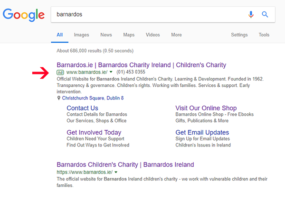Follow the Visit Our Online Shop link
Screen dimensions: 285x200
[x=206, y=108]
